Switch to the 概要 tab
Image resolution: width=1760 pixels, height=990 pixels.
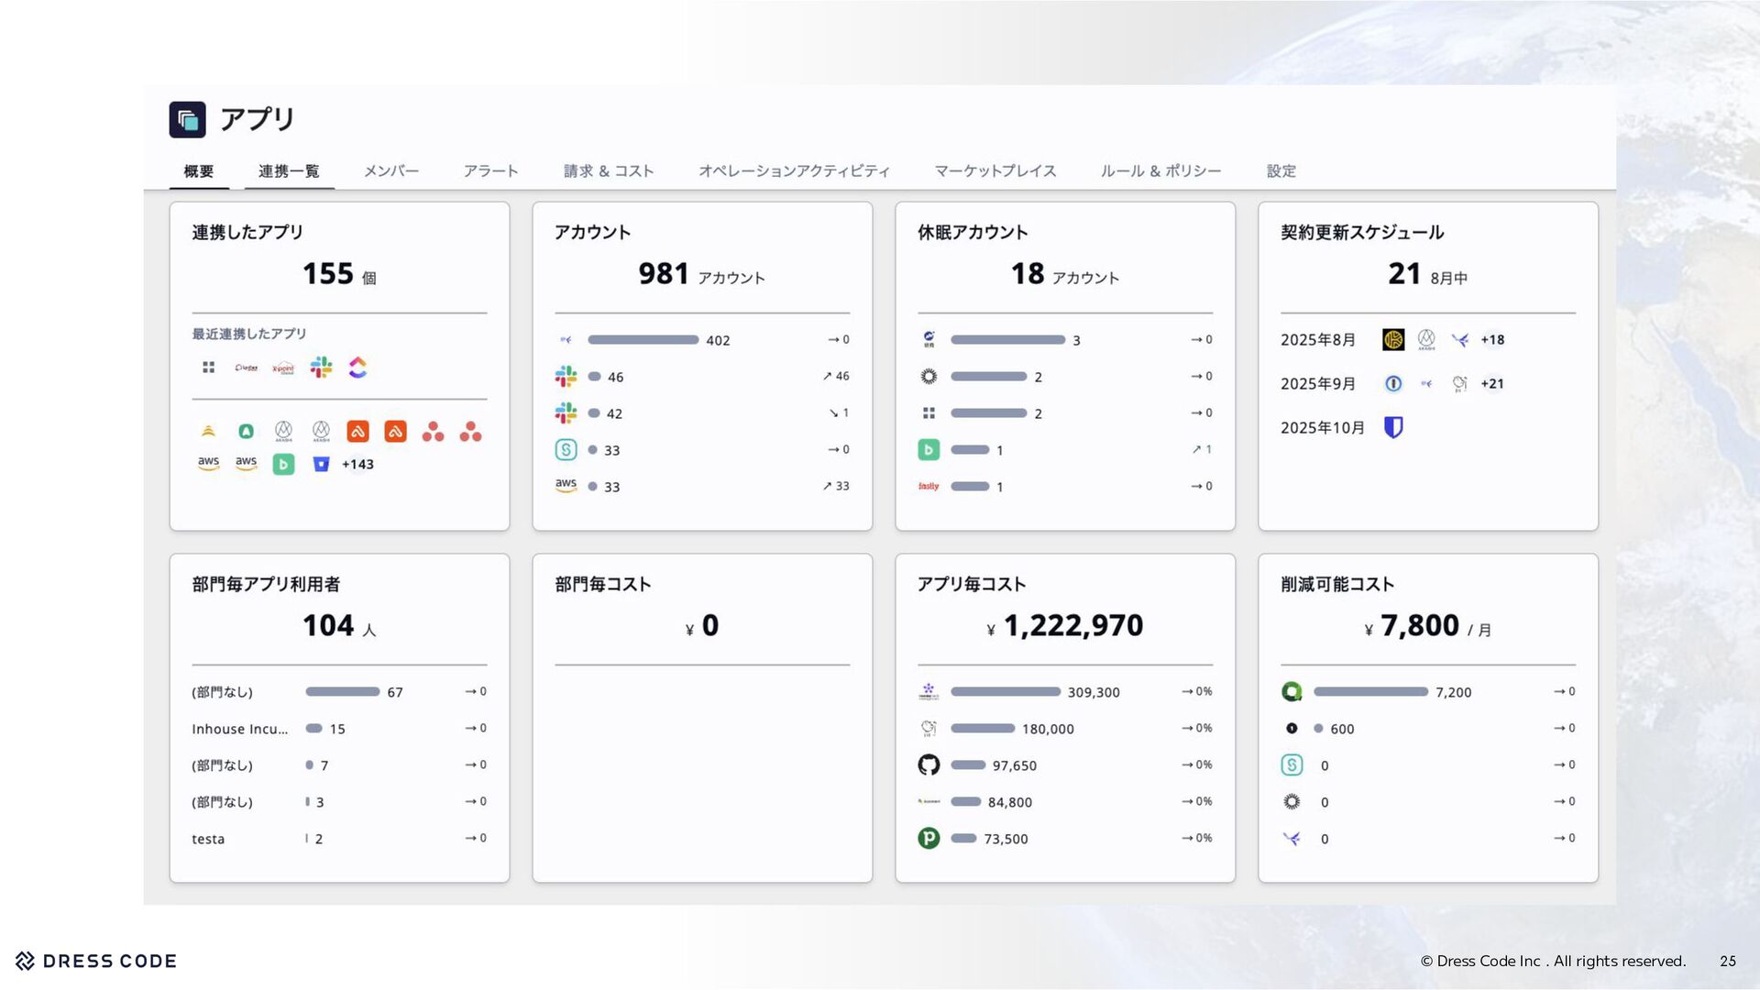pos(199,171)
